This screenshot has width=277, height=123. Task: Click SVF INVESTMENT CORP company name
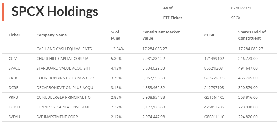57,117
